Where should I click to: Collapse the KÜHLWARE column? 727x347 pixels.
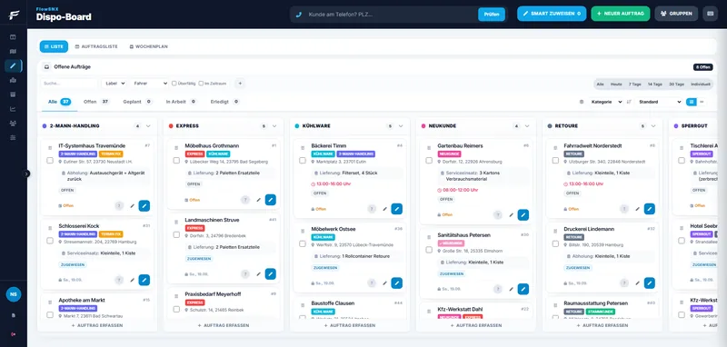[401, 126]
